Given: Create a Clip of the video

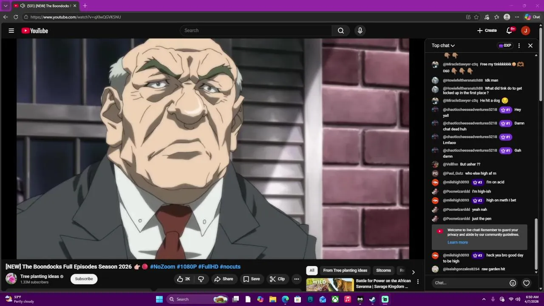Looking at the screenshot, I should tap(277, 279).
